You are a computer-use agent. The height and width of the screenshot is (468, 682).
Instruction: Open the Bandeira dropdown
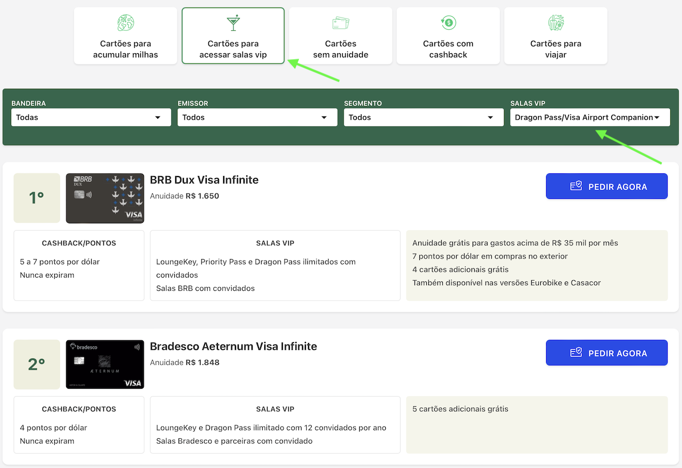91,118
